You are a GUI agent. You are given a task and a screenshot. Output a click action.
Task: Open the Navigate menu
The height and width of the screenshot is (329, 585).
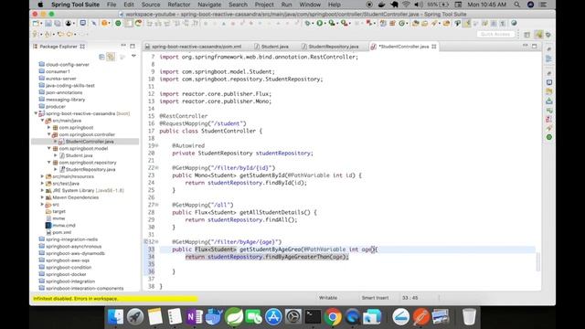pos(209,5)
